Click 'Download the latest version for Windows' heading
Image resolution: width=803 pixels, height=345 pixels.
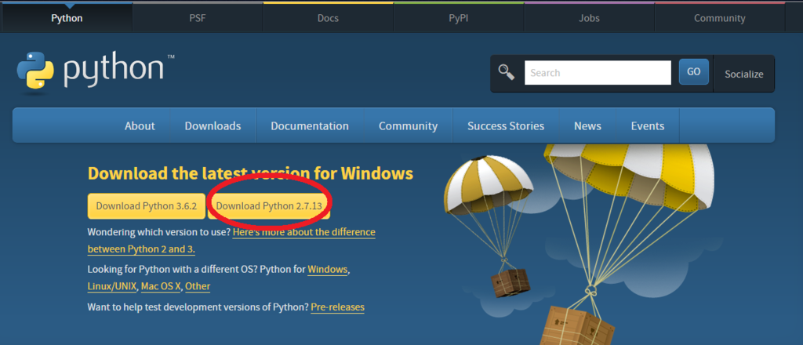point(250,173)
